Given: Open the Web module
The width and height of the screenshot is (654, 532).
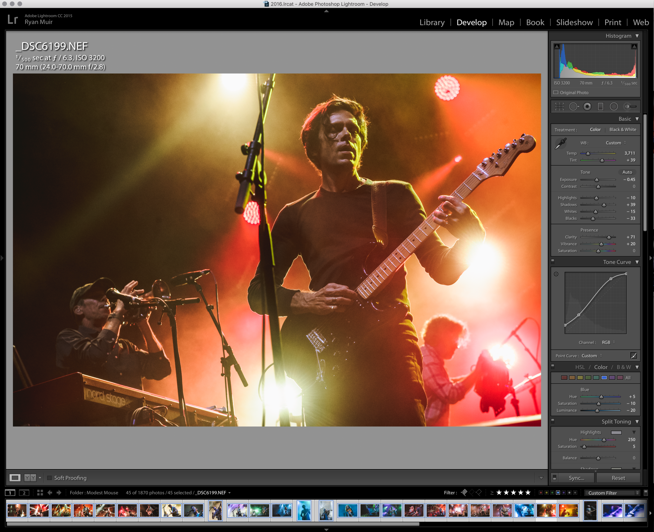Looking at the screenshot, I should click(641, 22).
